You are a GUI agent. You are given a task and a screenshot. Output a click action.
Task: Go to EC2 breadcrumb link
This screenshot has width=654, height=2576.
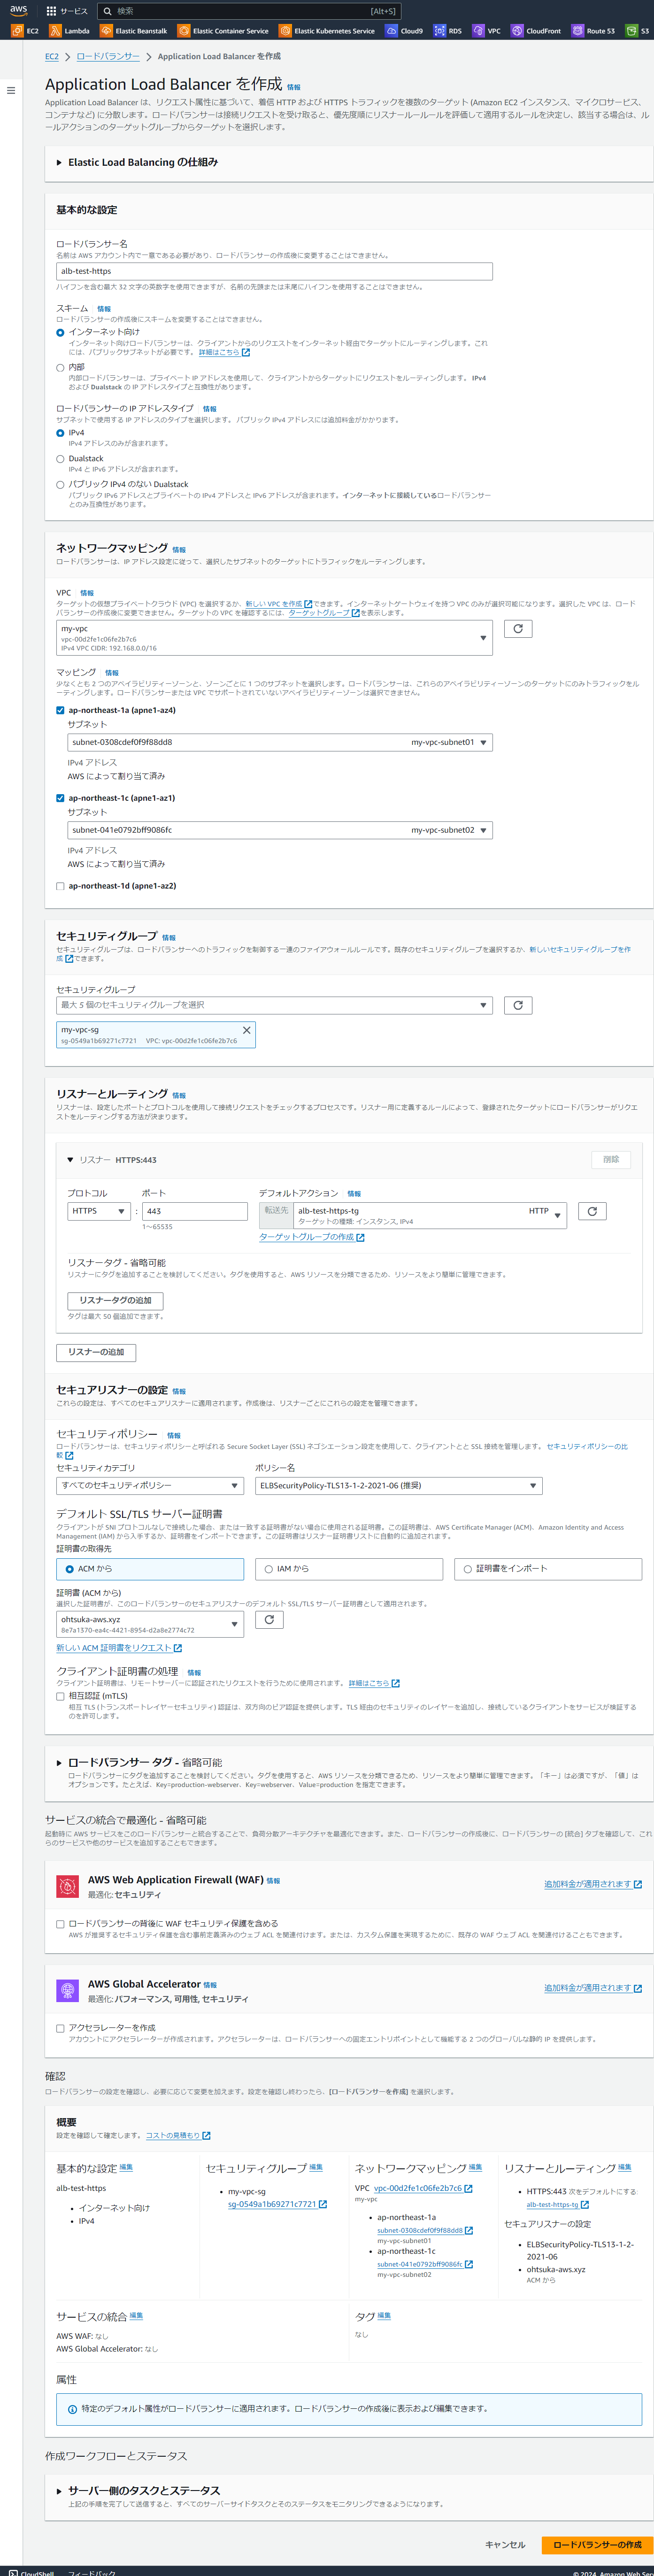pos(51,57)
